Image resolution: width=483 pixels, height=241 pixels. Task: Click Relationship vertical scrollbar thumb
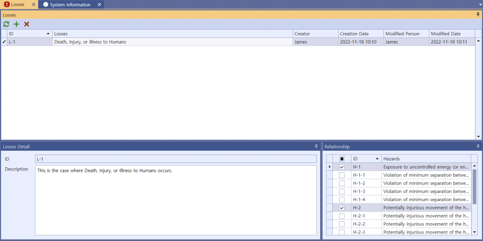coord(475,187)
